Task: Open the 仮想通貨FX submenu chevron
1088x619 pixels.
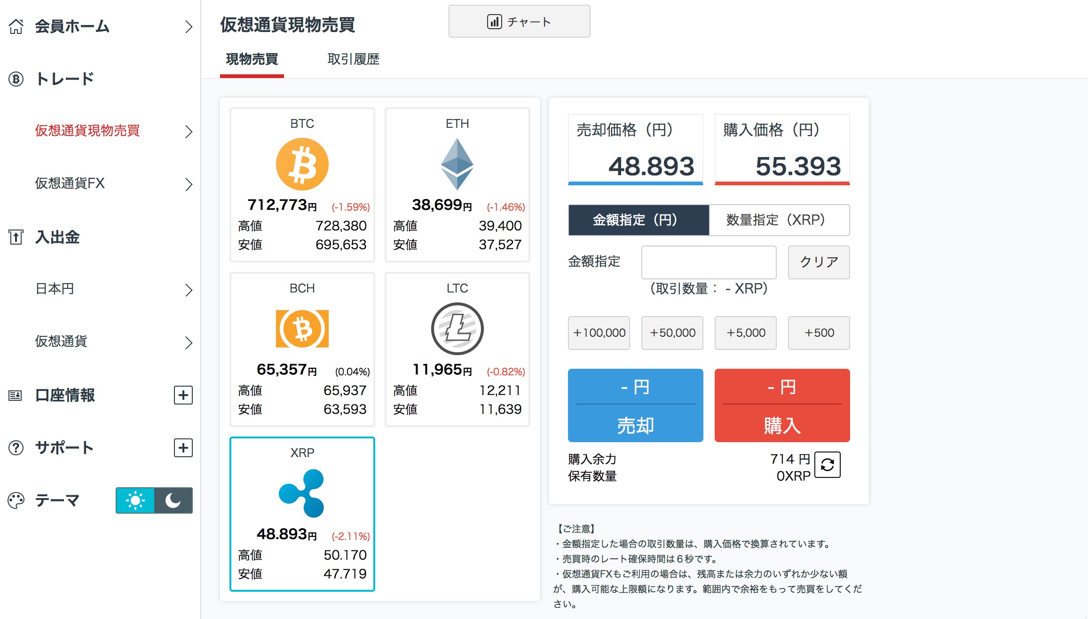Action: tap(189, 184)
